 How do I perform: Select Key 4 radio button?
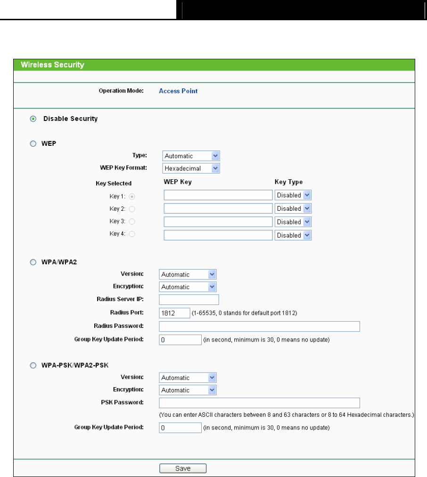coord(131,234)
